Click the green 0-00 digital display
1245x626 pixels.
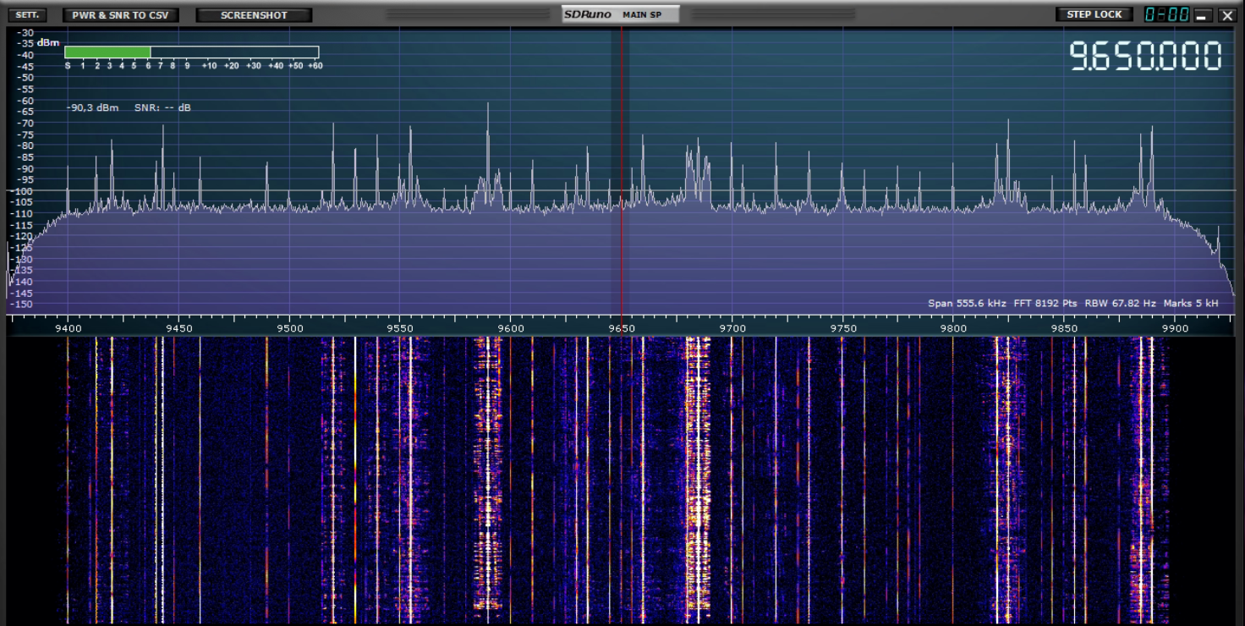(1166, 14)
